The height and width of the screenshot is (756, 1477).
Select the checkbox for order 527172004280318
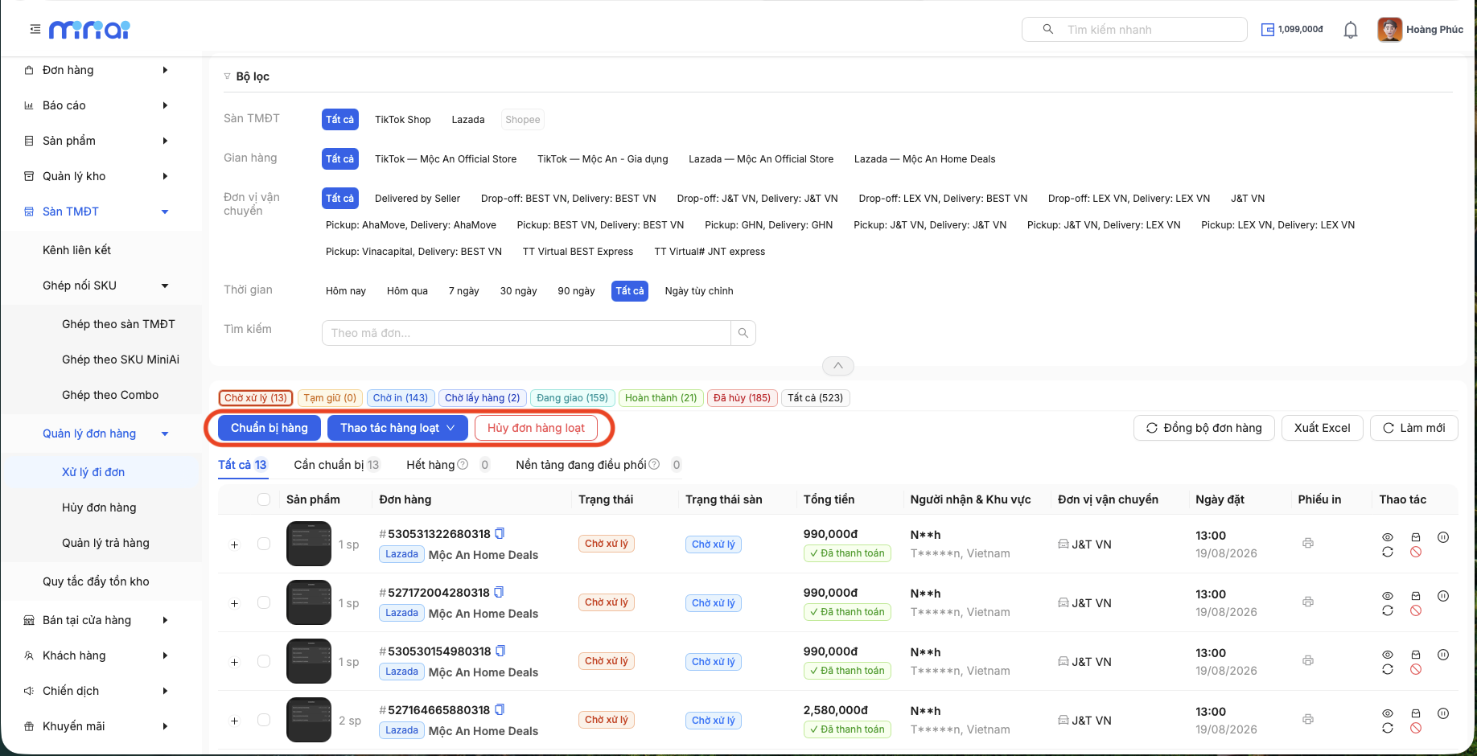[264, 602]
